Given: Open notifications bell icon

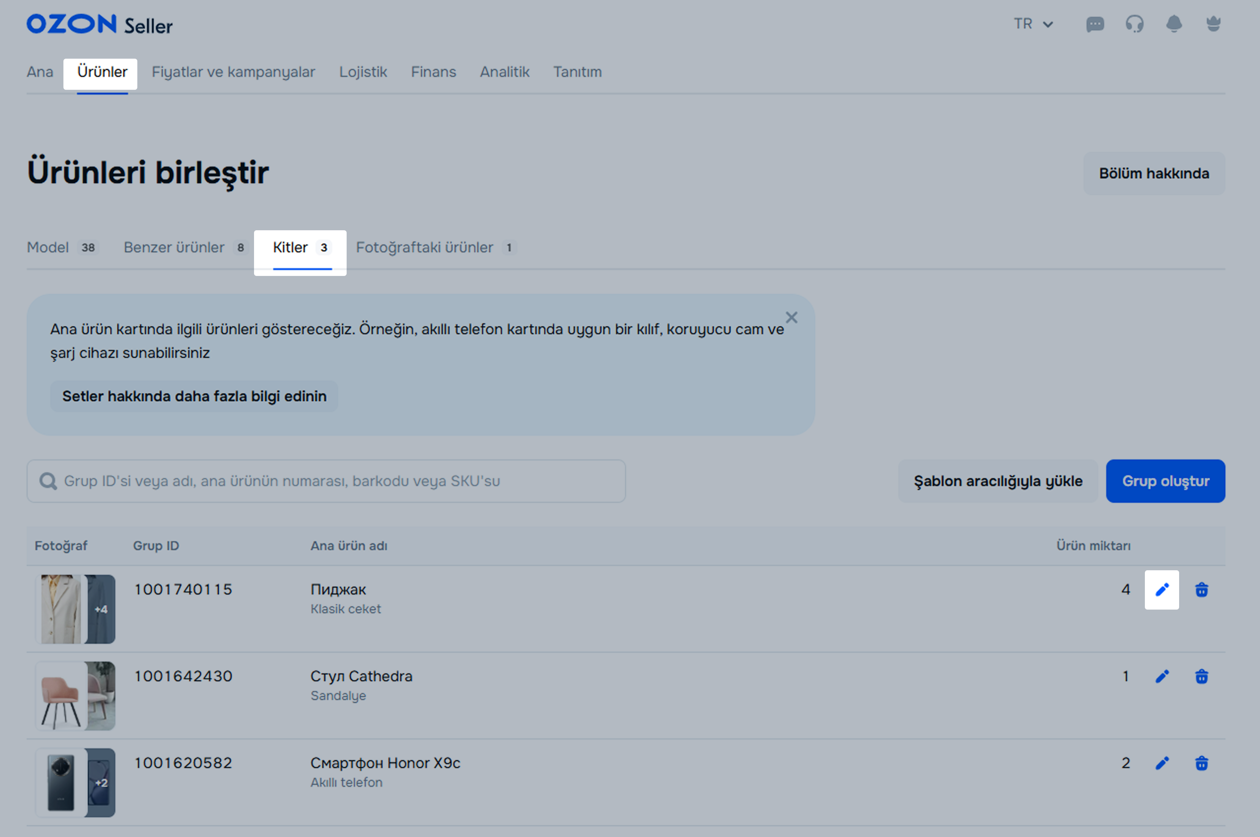Looking at the screenshot, I should (x=1173, y=24).
